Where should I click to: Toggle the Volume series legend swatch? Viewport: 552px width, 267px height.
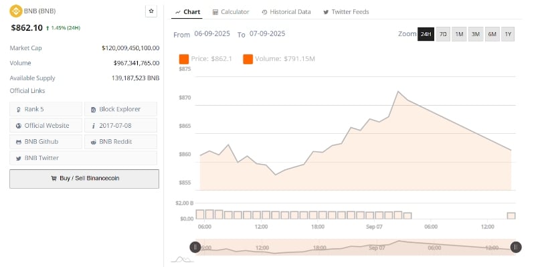point(248,59)
